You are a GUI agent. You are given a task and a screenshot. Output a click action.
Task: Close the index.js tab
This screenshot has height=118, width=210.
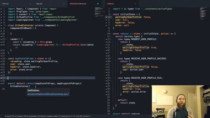[135, 4]
